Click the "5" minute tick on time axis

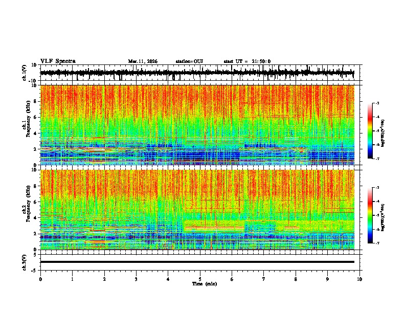(x=200, y=279)
